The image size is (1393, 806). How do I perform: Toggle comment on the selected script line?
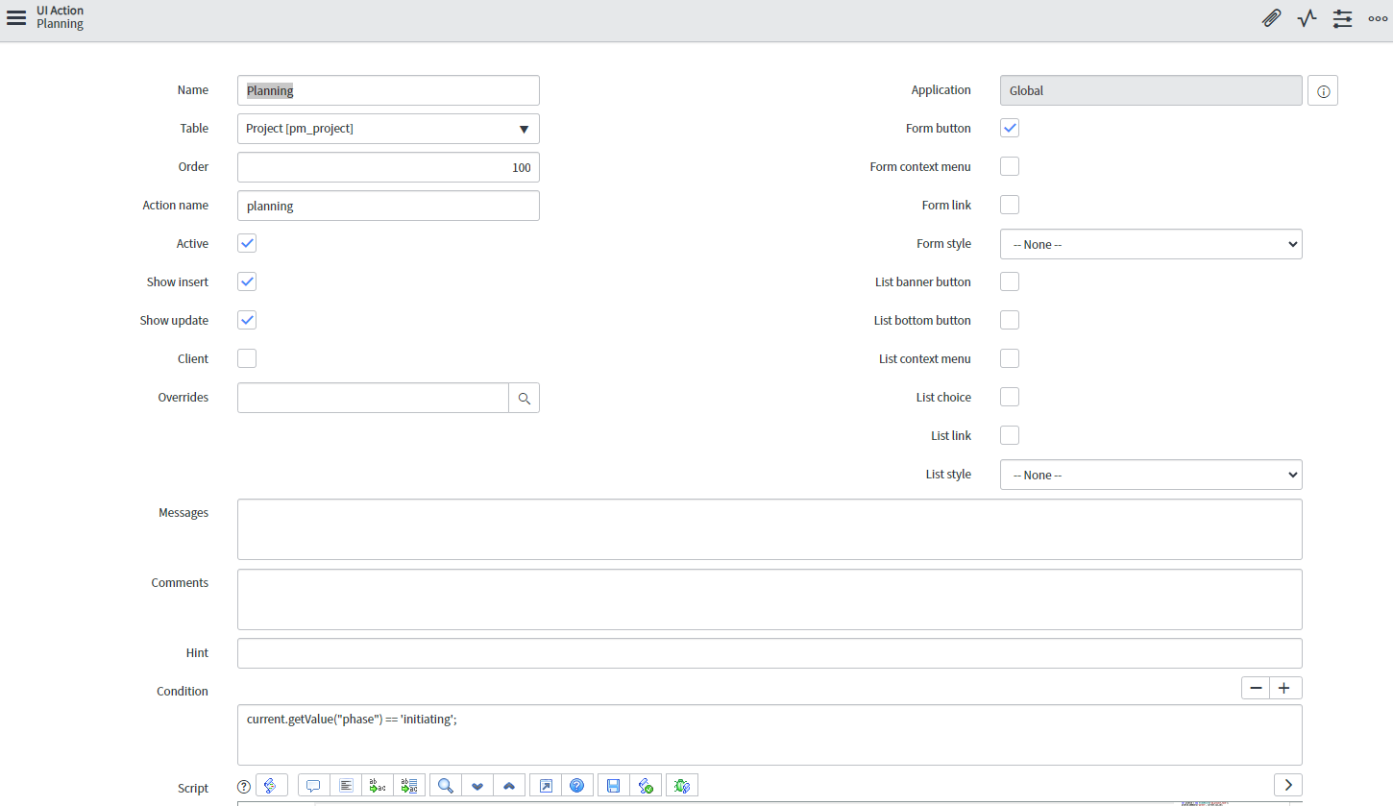314,785
